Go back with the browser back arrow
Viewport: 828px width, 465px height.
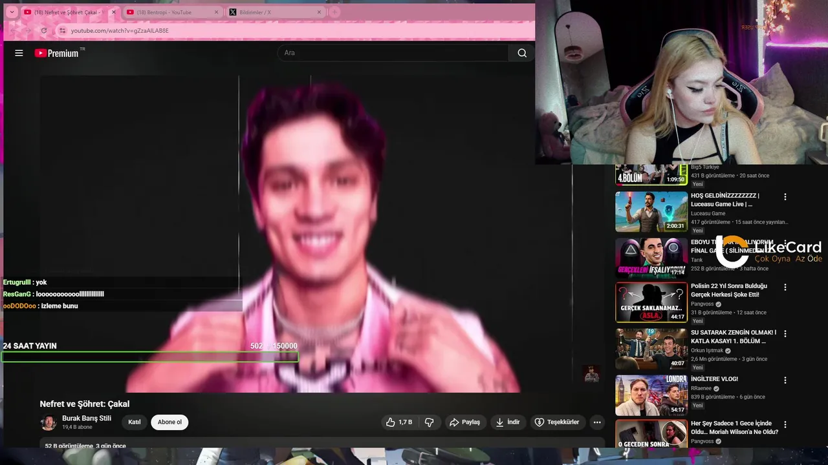(x=12, y=30)
